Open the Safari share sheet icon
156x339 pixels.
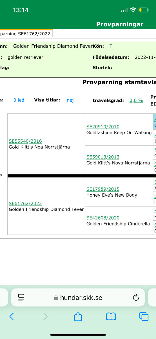78,316
